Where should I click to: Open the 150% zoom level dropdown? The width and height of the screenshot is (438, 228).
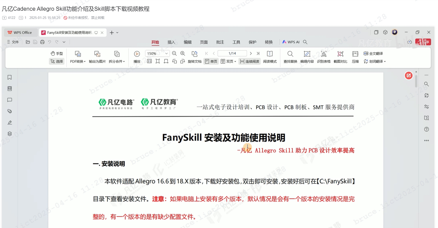click(167, 53)
